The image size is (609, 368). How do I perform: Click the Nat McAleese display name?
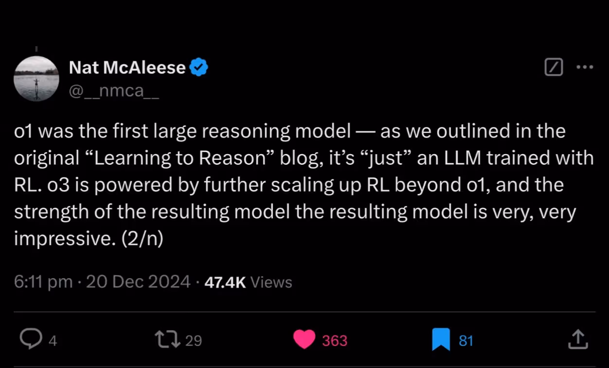[x=127, y=68]
